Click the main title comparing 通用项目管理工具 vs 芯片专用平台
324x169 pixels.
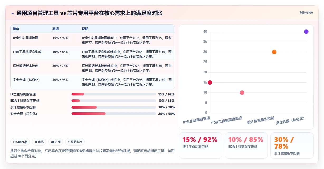[89, 13]
